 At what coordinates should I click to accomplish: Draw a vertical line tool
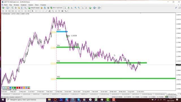coord(40,11)
